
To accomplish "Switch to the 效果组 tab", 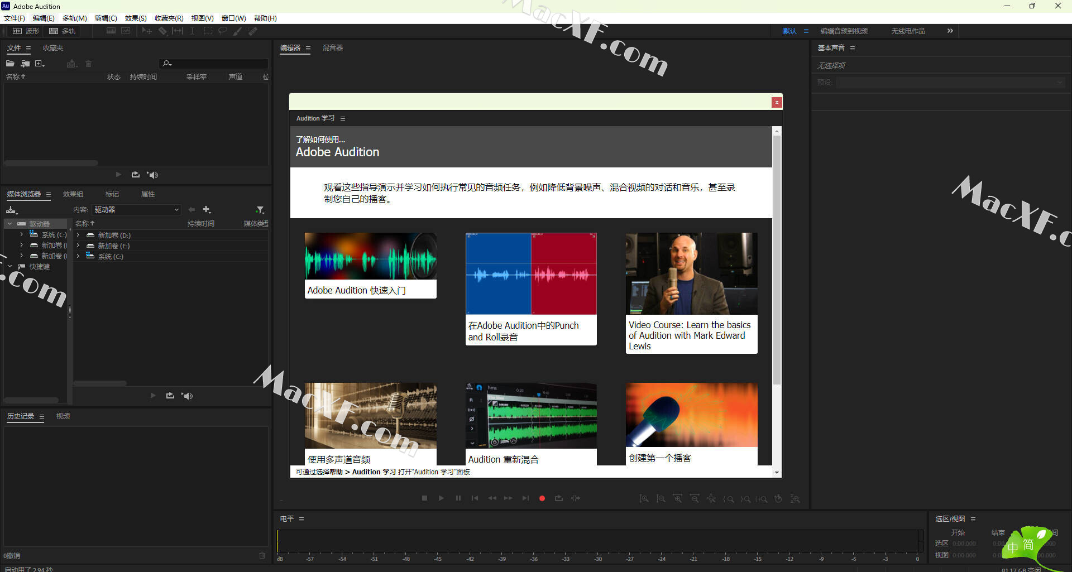I will pos(73,194).
